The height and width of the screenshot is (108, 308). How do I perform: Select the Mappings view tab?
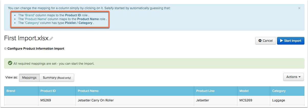coord(29,78)
